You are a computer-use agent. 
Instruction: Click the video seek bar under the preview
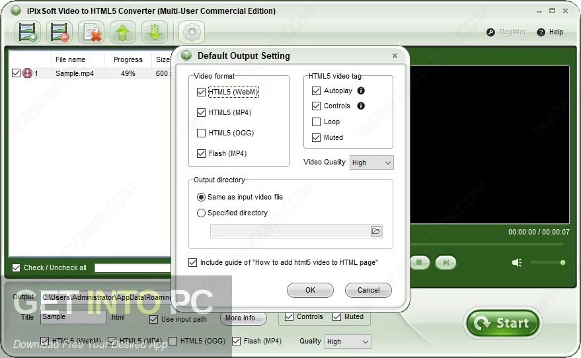click(x=486, y=244)
